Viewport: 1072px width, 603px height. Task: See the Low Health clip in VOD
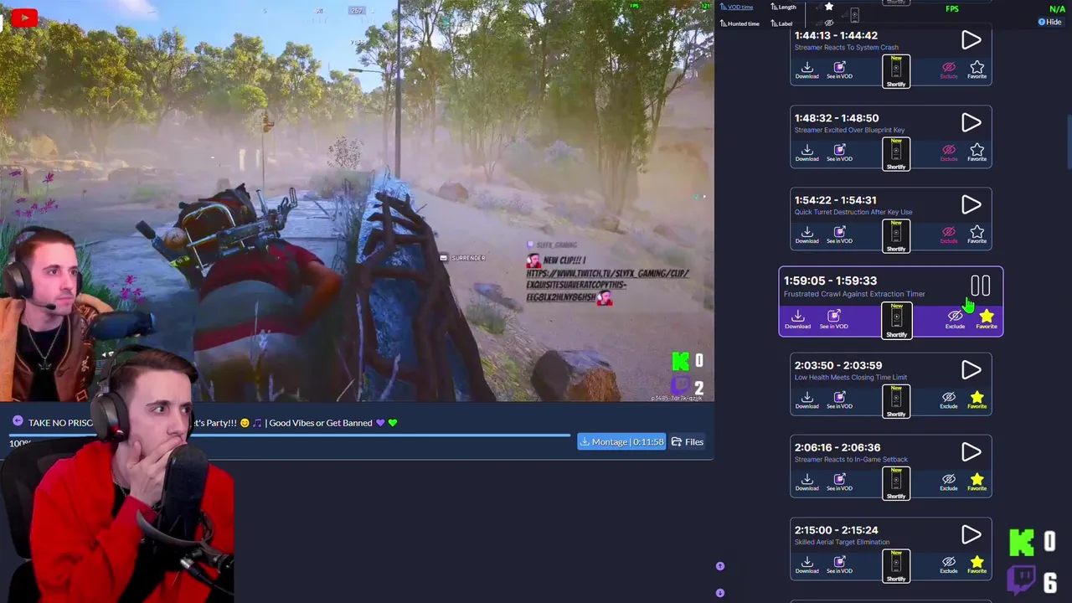click(839, 400)
